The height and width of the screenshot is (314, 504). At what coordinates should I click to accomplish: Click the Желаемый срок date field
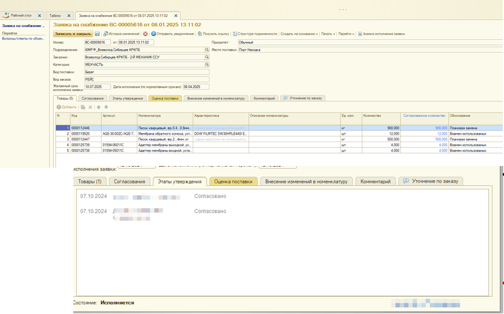pyautogui.click(x=97, y=87)
